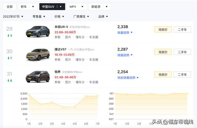Open the 厂商属性 filter dropdown

click(81, 17)
